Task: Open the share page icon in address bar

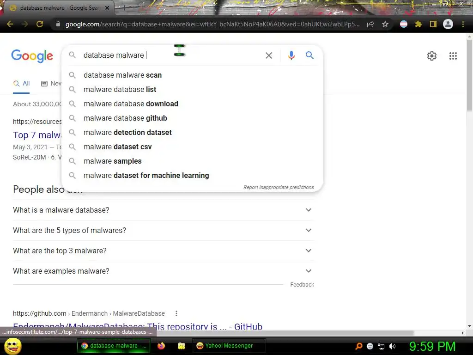Action: tap(370, 24)
